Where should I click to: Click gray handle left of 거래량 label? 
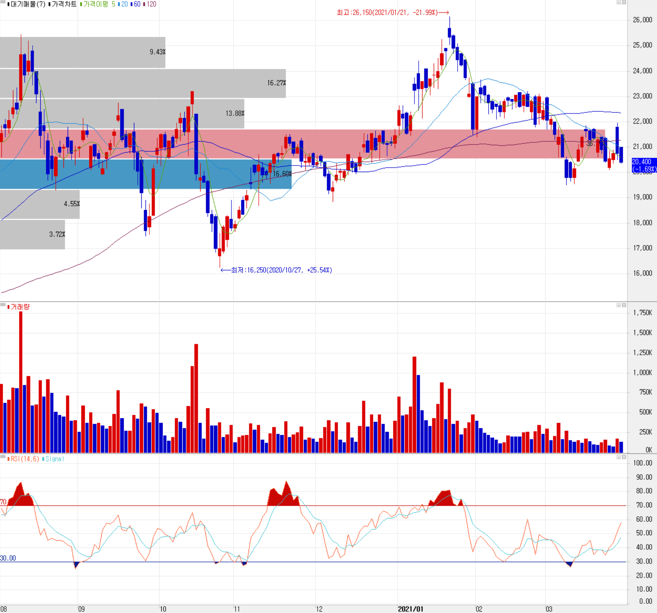coord(3,305)
